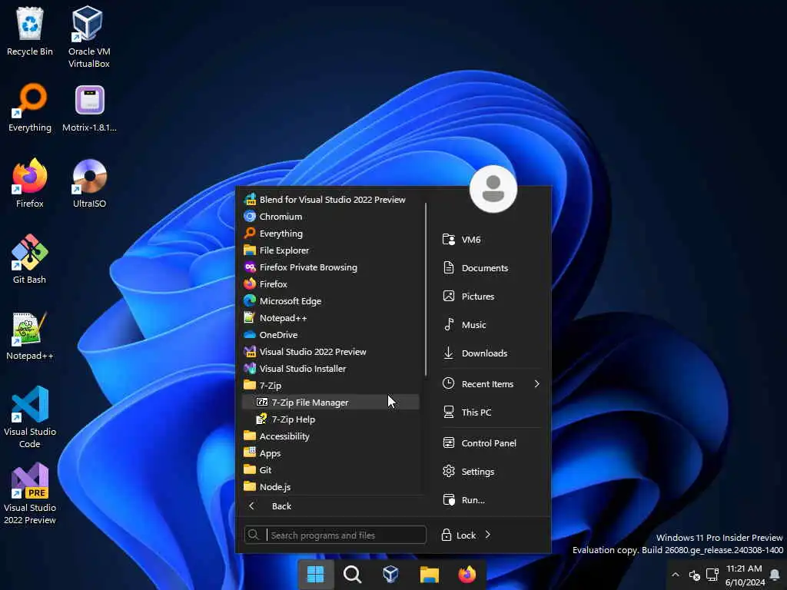This screenshot has width=787, height=590.
Task: Launch Chromium from the programs list
Action: click(x=330, y=217)
